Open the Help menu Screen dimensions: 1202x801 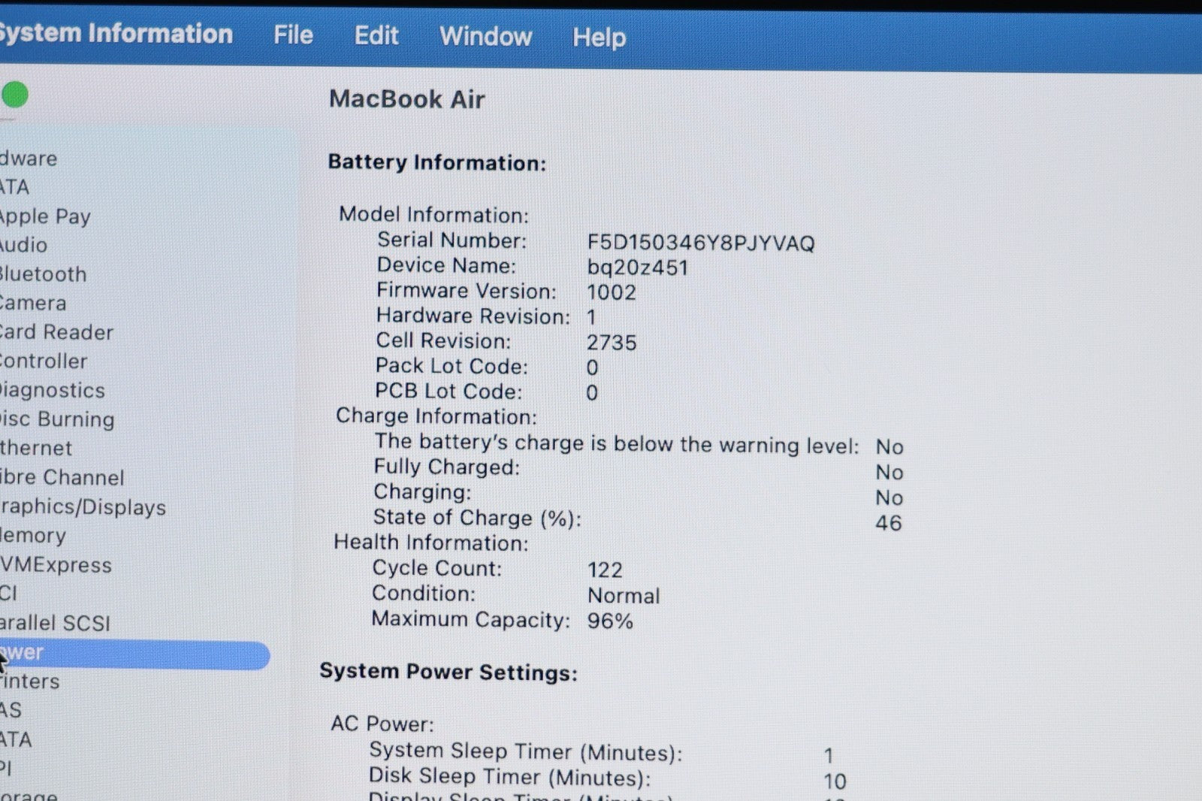click(x=599, y=38)
